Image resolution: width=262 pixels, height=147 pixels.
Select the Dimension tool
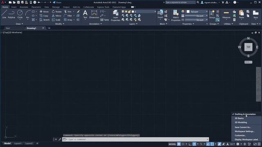(94, 14)
